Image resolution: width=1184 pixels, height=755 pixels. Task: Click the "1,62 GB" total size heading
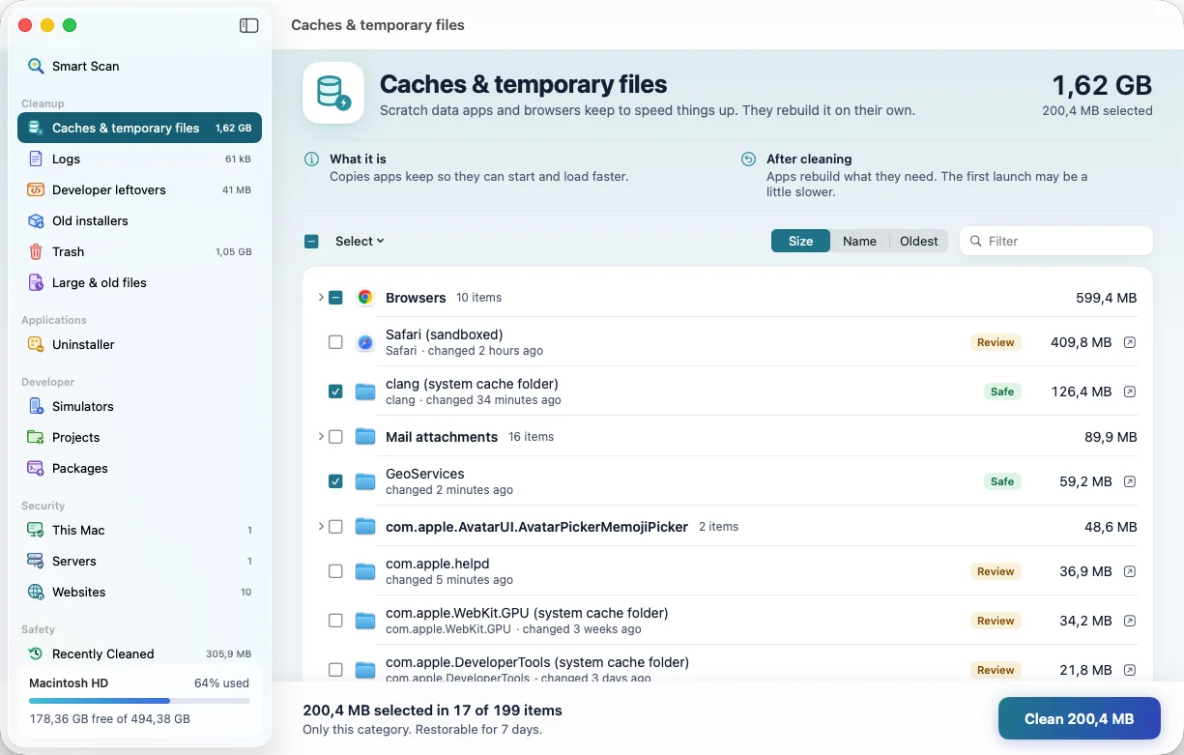point(1102,85)
